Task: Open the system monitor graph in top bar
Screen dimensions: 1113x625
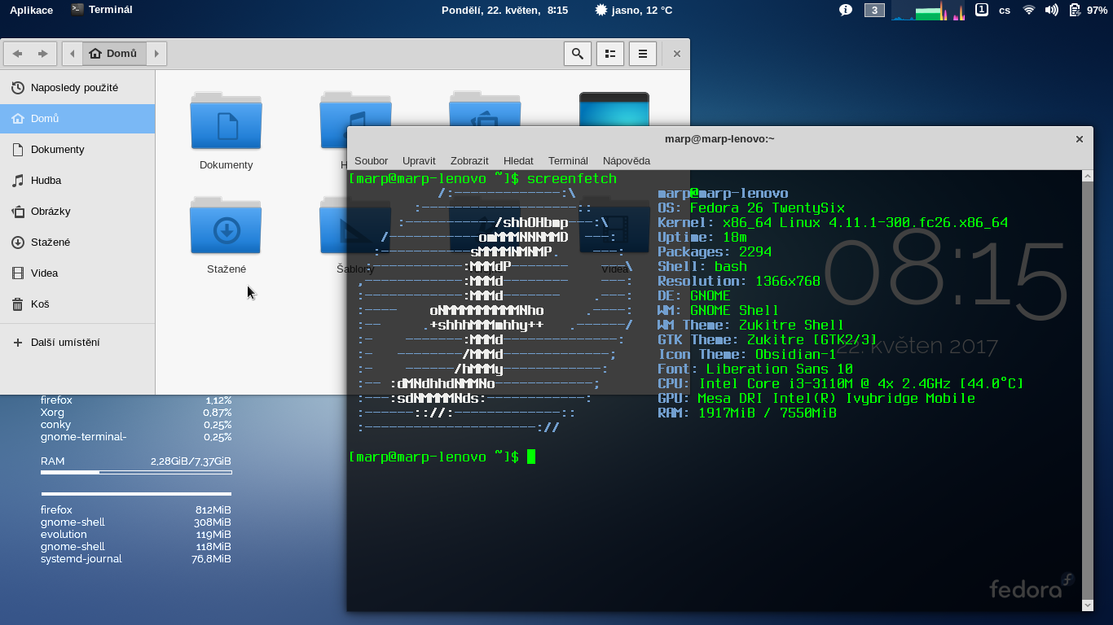Action: [x=929, y=10]
